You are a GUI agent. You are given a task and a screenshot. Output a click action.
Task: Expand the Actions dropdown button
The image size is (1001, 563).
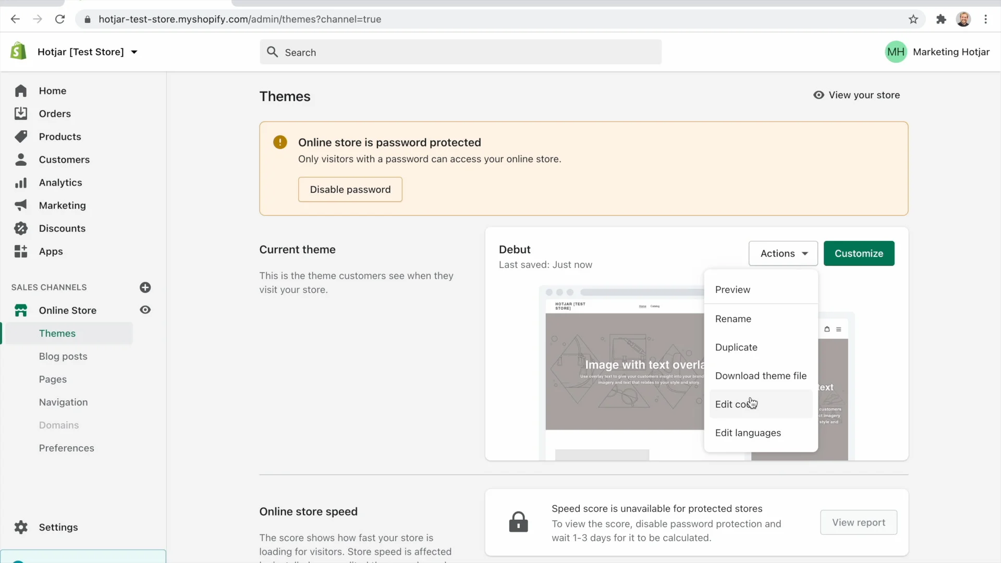click(x=784, y=253)
